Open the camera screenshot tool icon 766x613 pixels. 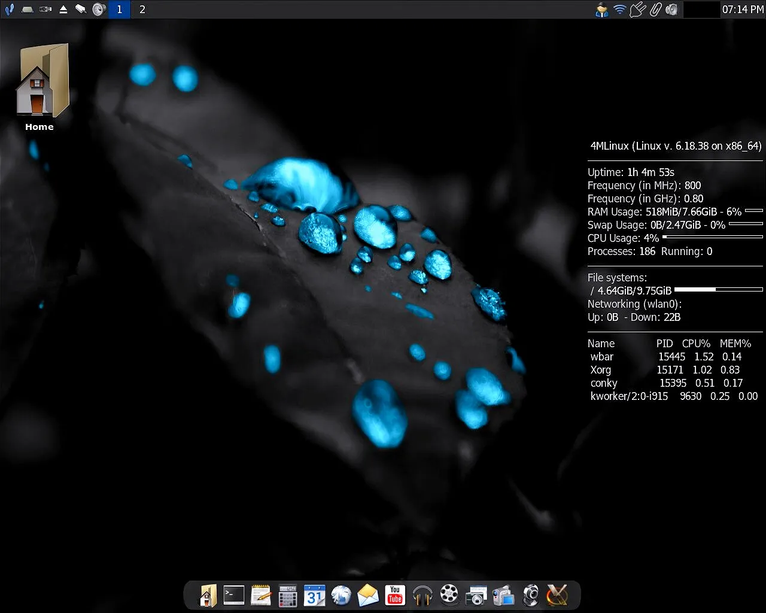coord(476,596)
